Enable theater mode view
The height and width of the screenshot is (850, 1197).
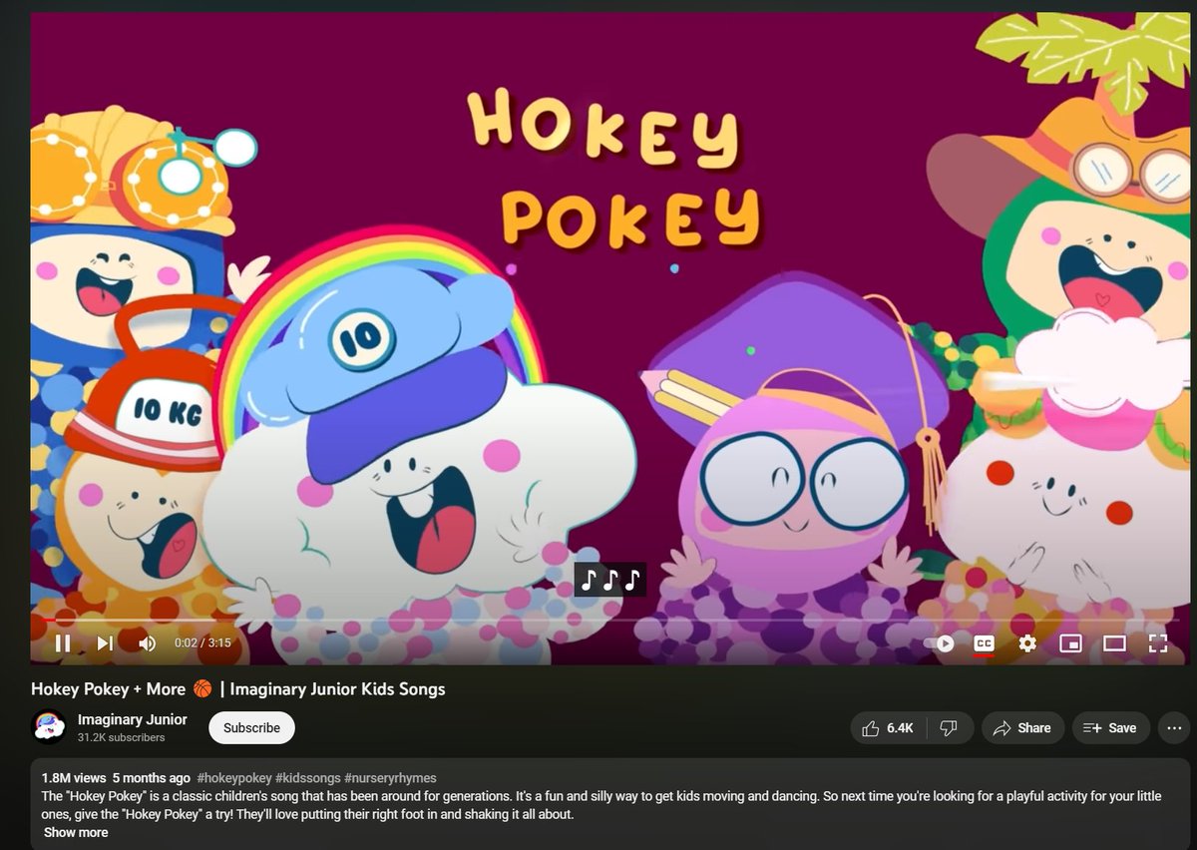point(1114,643)
